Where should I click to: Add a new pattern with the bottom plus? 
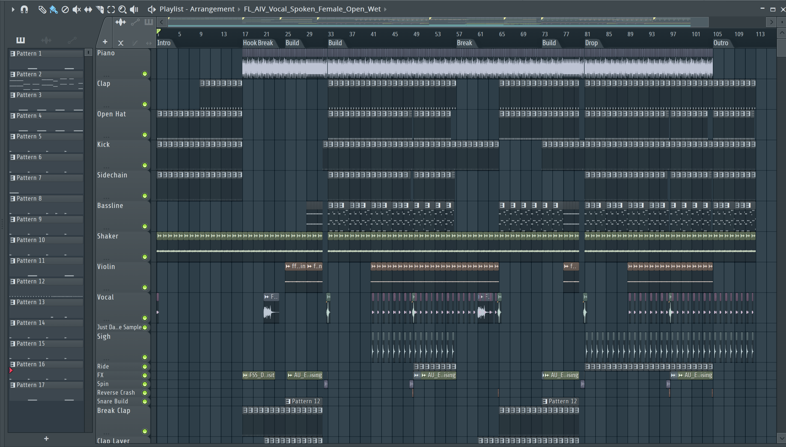pos(46,439)
